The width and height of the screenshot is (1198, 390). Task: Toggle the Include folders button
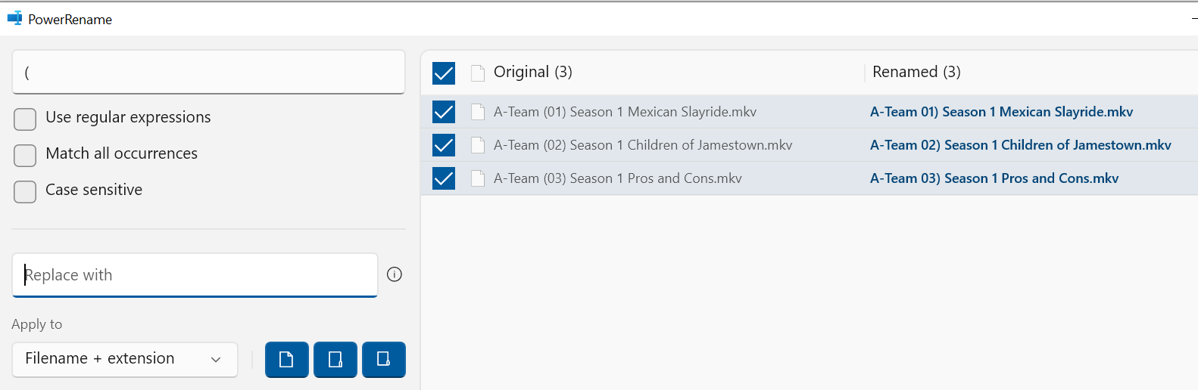click(x=335, y=359)
